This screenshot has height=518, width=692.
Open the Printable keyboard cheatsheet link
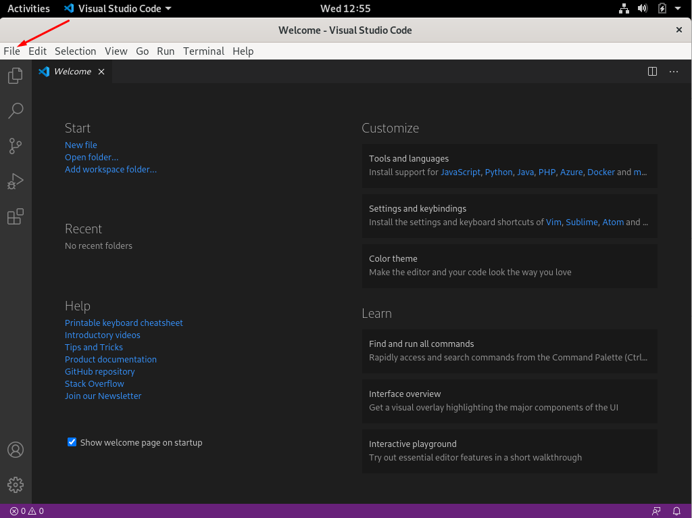pos(124,323)
